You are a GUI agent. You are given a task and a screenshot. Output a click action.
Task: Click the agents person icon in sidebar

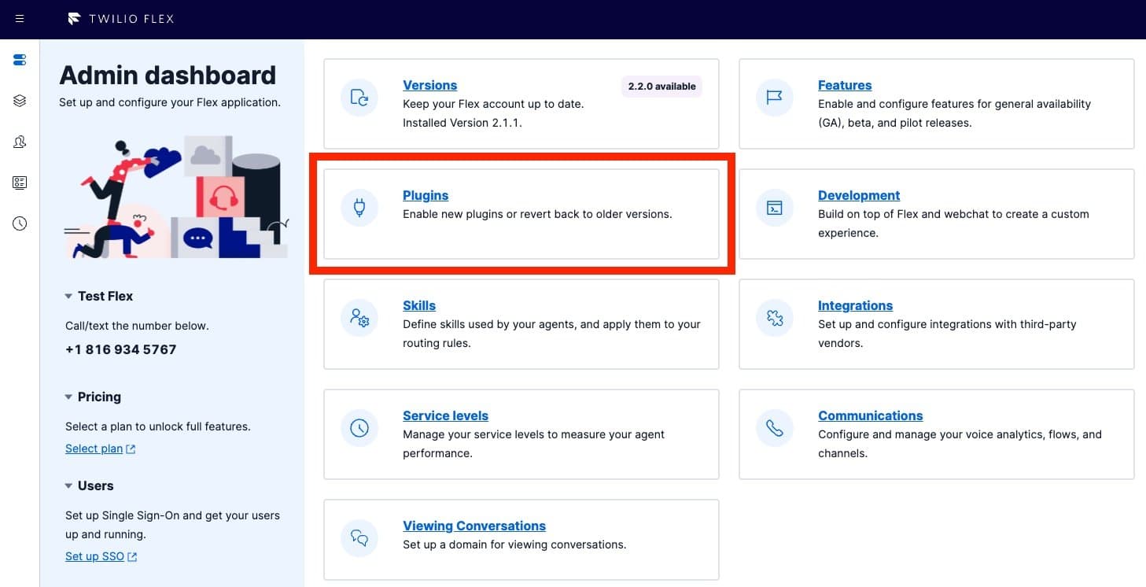(x=19, y=142)
